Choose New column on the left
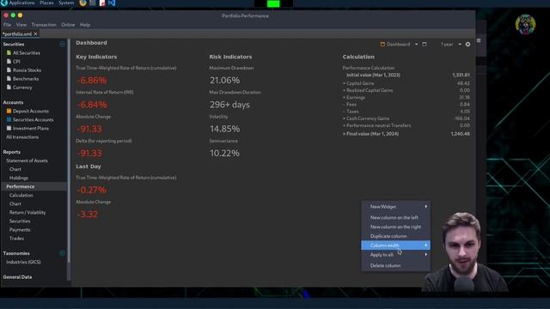Image resolution: width=550 pixels, height=309 pixels. click(394, 217)
